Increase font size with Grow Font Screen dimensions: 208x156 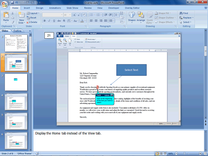pyautogui.click(x=74, y=15)
